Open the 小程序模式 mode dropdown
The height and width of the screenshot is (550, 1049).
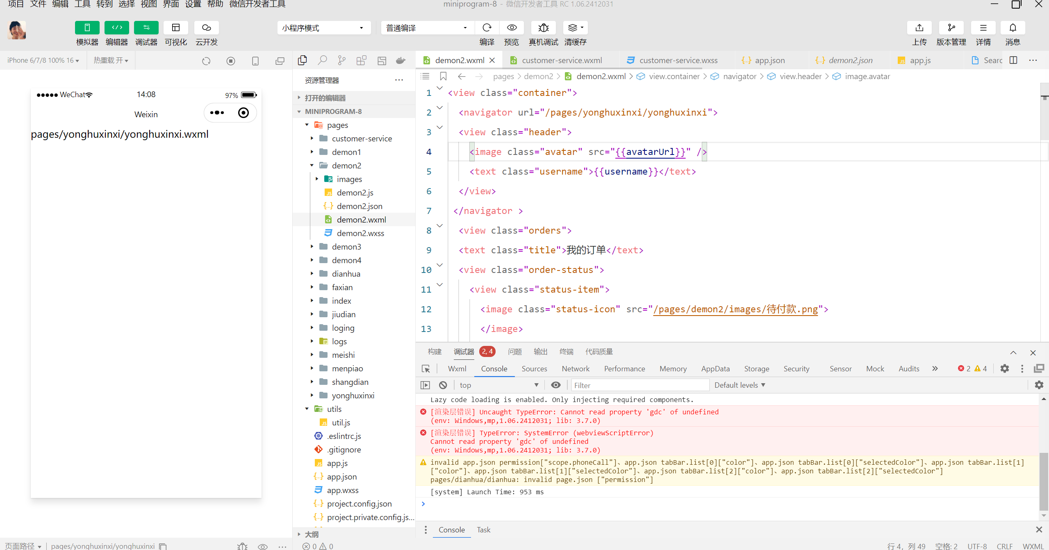click(x=323, y=28)
